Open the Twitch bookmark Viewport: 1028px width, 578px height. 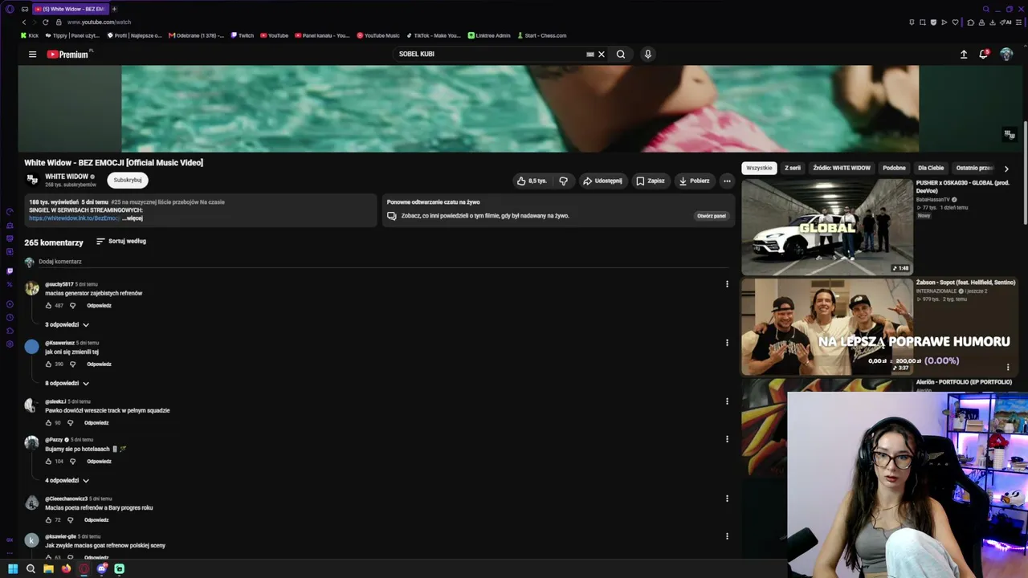[x=242, y=35]
